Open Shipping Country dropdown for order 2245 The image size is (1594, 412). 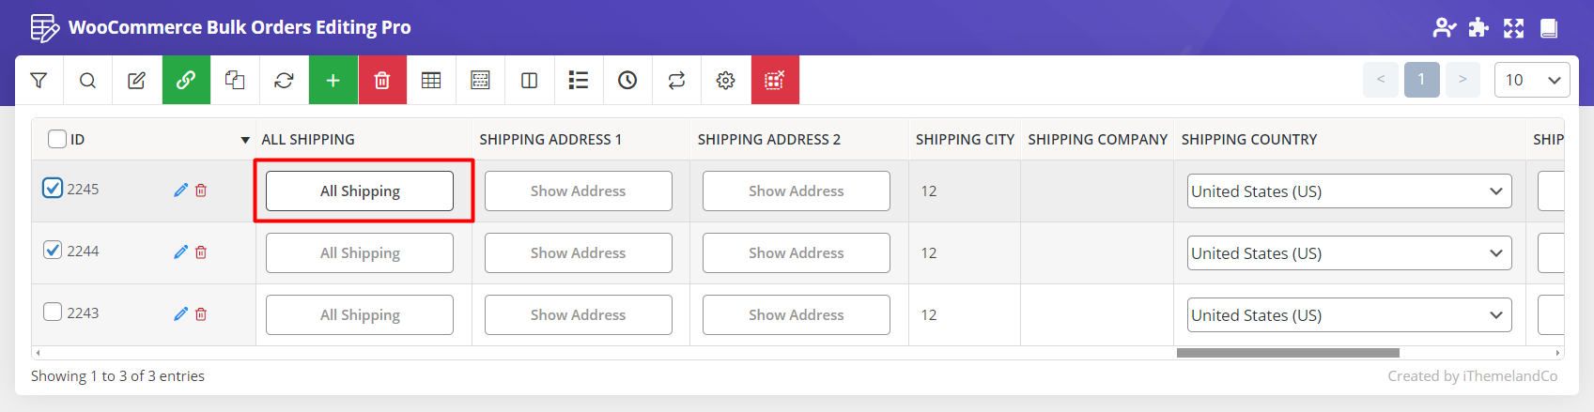[1349, 191]
